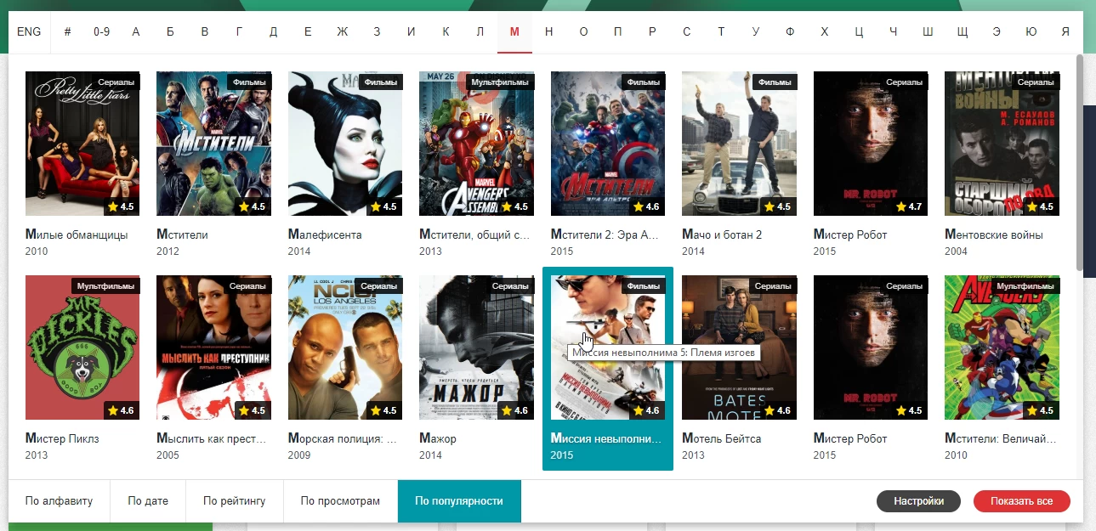Select the letter Ф tab

pyautogui.click(x=790, y=32)
